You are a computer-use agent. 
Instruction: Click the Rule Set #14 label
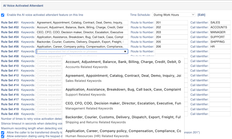[x=10, y=85]
